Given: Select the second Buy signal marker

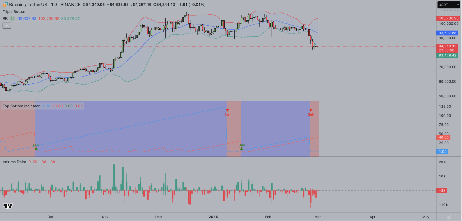Looking at the screenshot, I should [242, 148].
